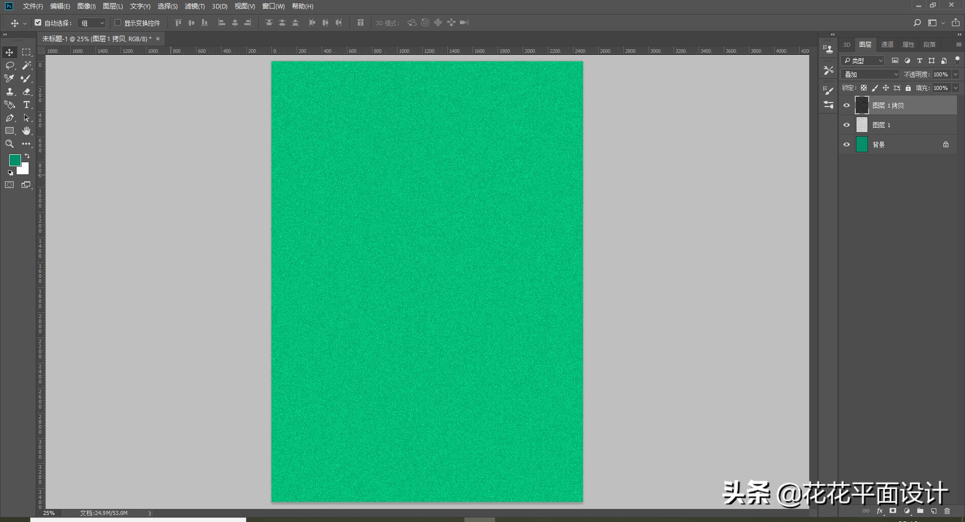This screenshot has width=965, height=522.
Task: Click the Create new layer icon
Action: (x=934, y=511)
